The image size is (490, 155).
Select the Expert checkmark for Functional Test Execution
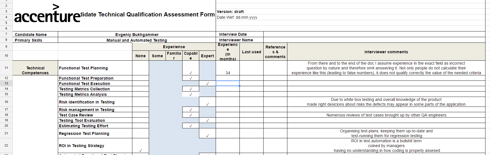pyautogui.click(x=207, y=84)
